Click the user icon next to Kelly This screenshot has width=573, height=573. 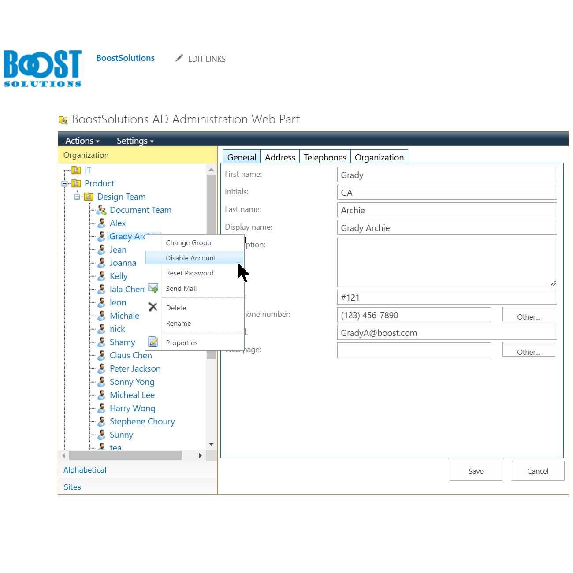pos(101,276)
